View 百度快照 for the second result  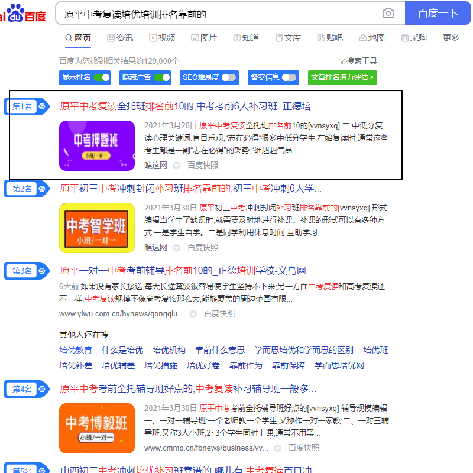(x=203, y=248)
